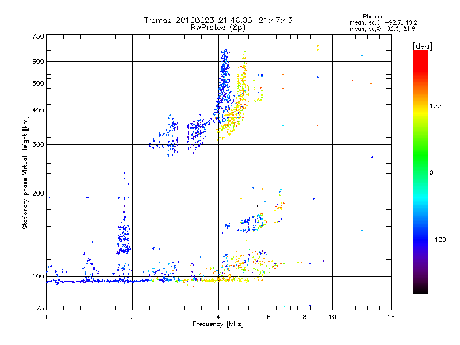Select the 'mean, sd,O: -92.7, 18.2' line
Screen dimensions: 460x345
383,22
